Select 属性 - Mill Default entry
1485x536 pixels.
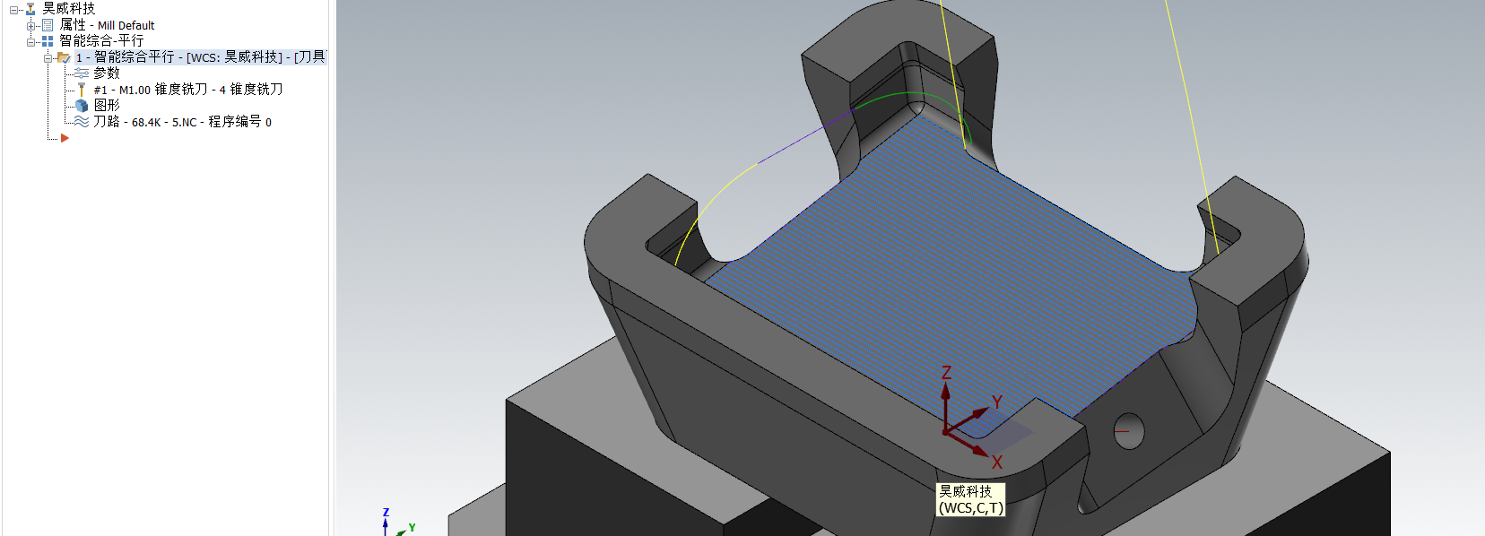tap(107, 25)
